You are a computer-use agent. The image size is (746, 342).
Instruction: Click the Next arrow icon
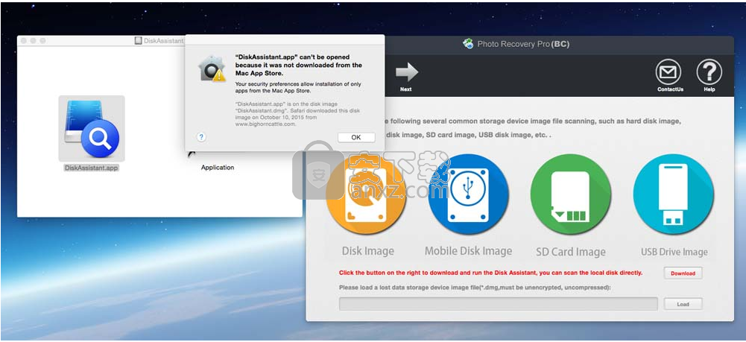coord(406,72)
